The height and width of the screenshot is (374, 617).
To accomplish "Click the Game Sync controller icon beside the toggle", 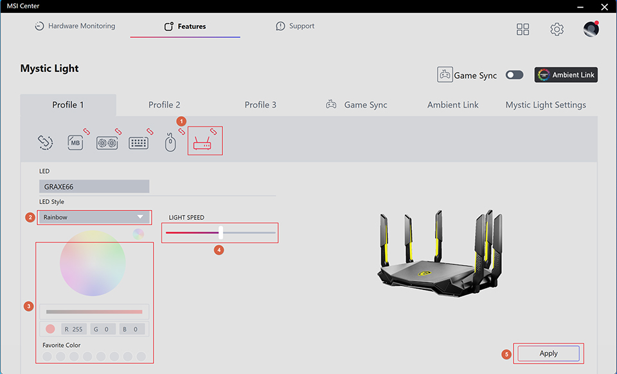I will click(445, 74).
